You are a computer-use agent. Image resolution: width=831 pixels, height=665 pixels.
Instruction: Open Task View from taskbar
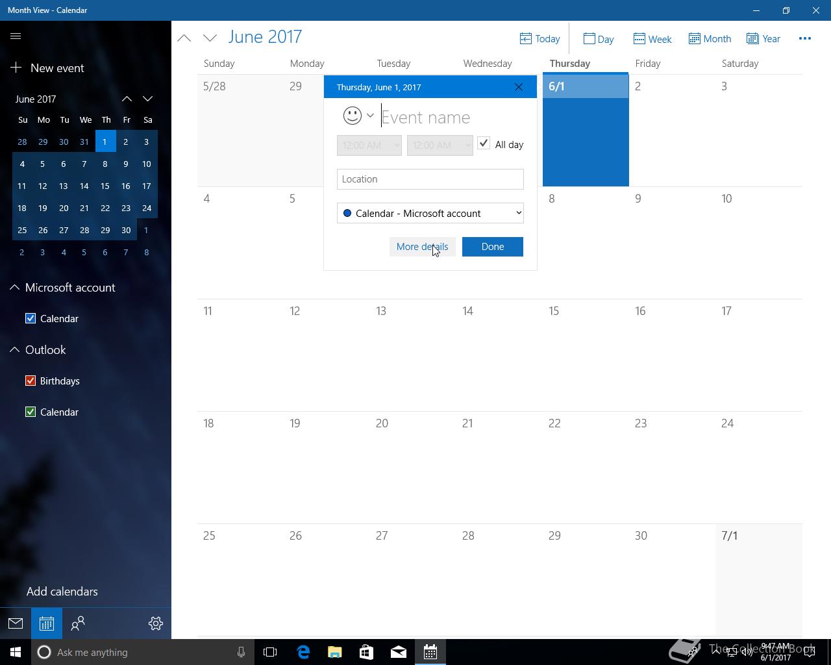[270, 652]
